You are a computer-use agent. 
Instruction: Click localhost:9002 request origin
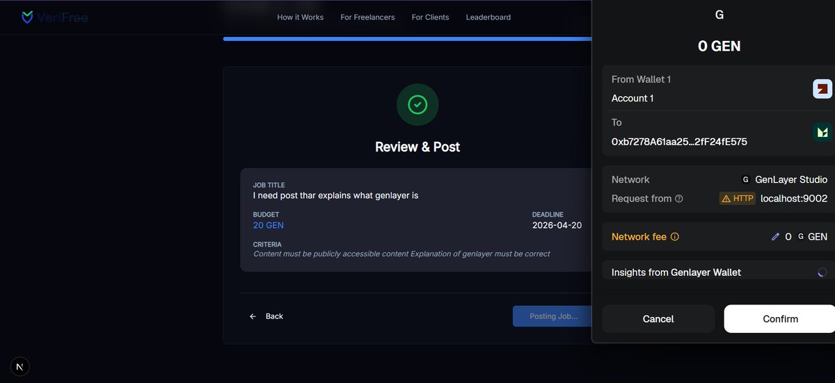794,199
